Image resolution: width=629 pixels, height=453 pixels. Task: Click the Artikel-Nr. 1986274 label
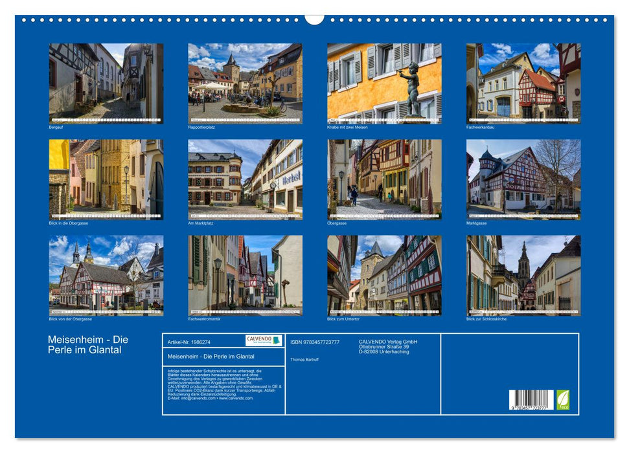(x=189, y=342)
